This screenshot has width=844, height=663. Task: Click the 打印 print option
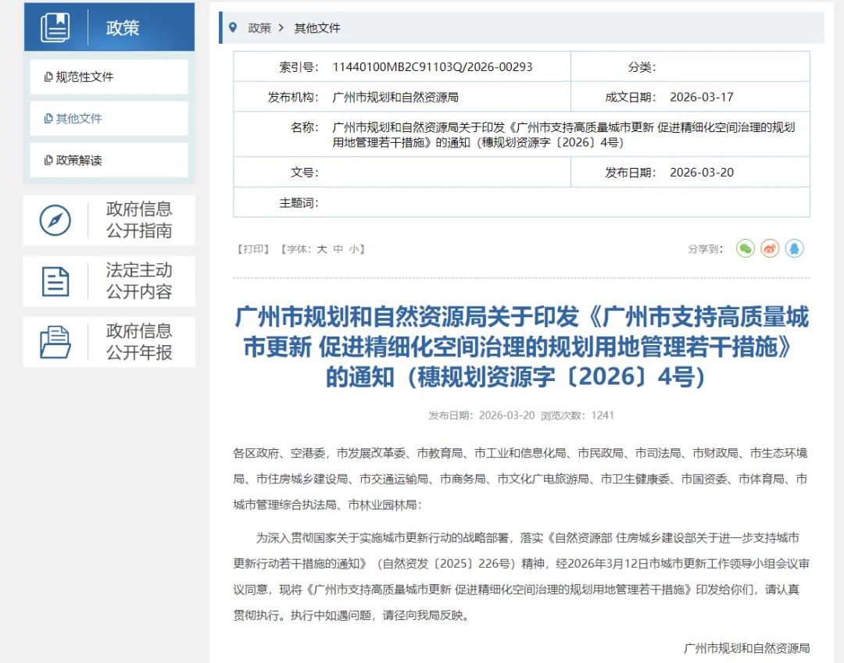tap(253, 248)
